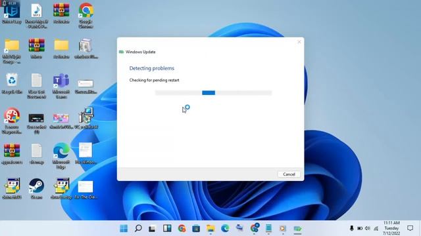Select the 'Fix Windo...' desktop file

86,153
